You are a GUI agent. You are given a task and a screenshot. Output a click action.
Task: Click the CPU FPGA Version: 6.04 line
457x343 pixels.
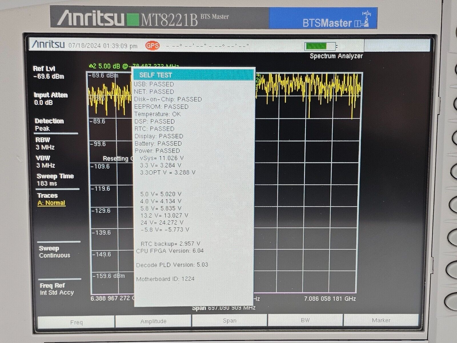[170, 251]
